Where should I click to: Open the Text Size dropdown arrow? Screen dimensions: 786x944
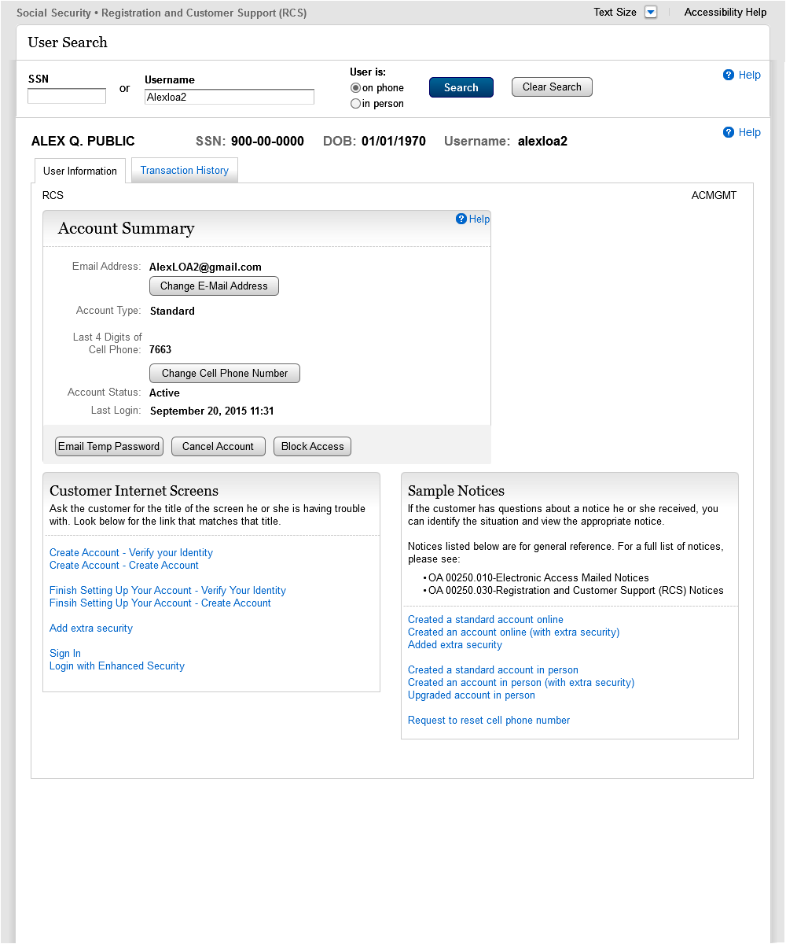pyautogui.click(x=650, y=12)
